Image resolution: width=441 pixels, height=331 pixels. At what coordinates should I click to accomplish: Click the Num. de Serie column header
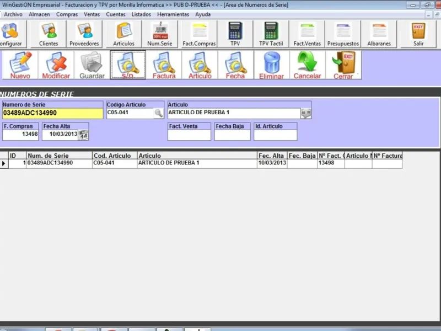click(x=60, y=156)
